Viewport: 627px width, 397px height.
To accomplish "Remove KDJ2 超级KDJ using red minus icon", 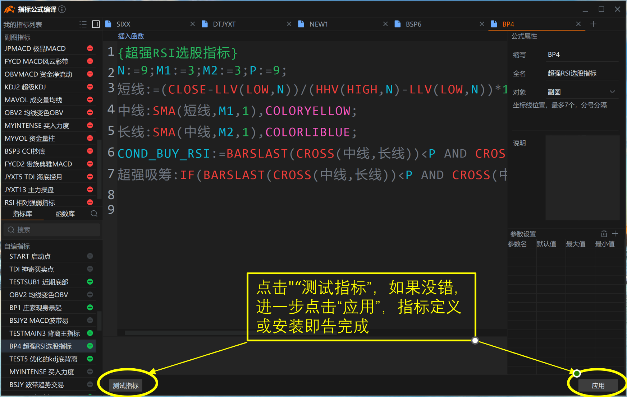I will click(90, 87).
